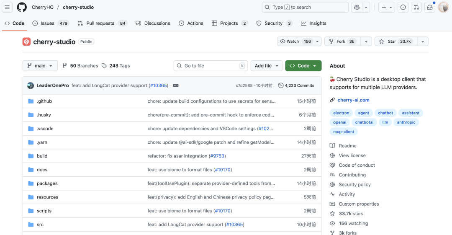Open the user profile avatar
The width and height of the screenshot is (452, 235).
(443, 7)
